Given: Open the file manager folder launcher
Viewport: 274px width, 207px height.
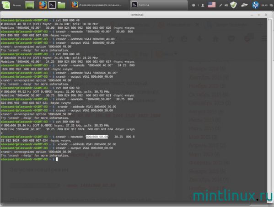Looking at the screenshot, I should pyautogui.click(x=61, y=5).
